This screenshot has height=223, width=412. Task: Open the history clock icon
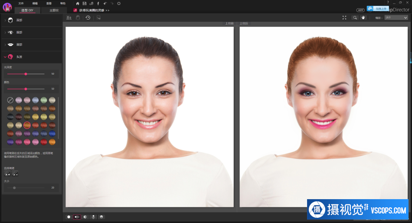tap(88, 18)
